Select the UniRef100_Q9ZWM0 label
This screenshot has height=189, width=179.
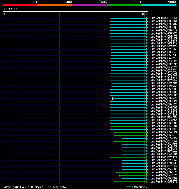point(164,92)
